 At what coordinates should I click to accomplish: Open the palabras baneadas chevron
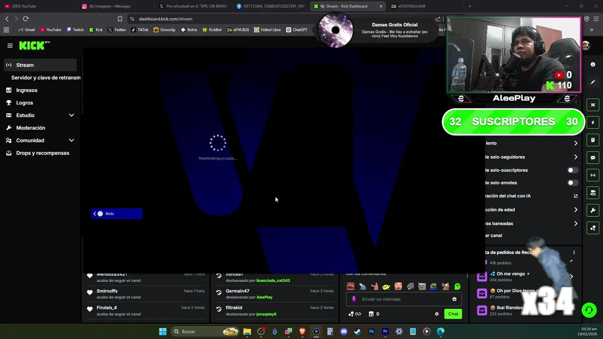[x=576, y=224]
